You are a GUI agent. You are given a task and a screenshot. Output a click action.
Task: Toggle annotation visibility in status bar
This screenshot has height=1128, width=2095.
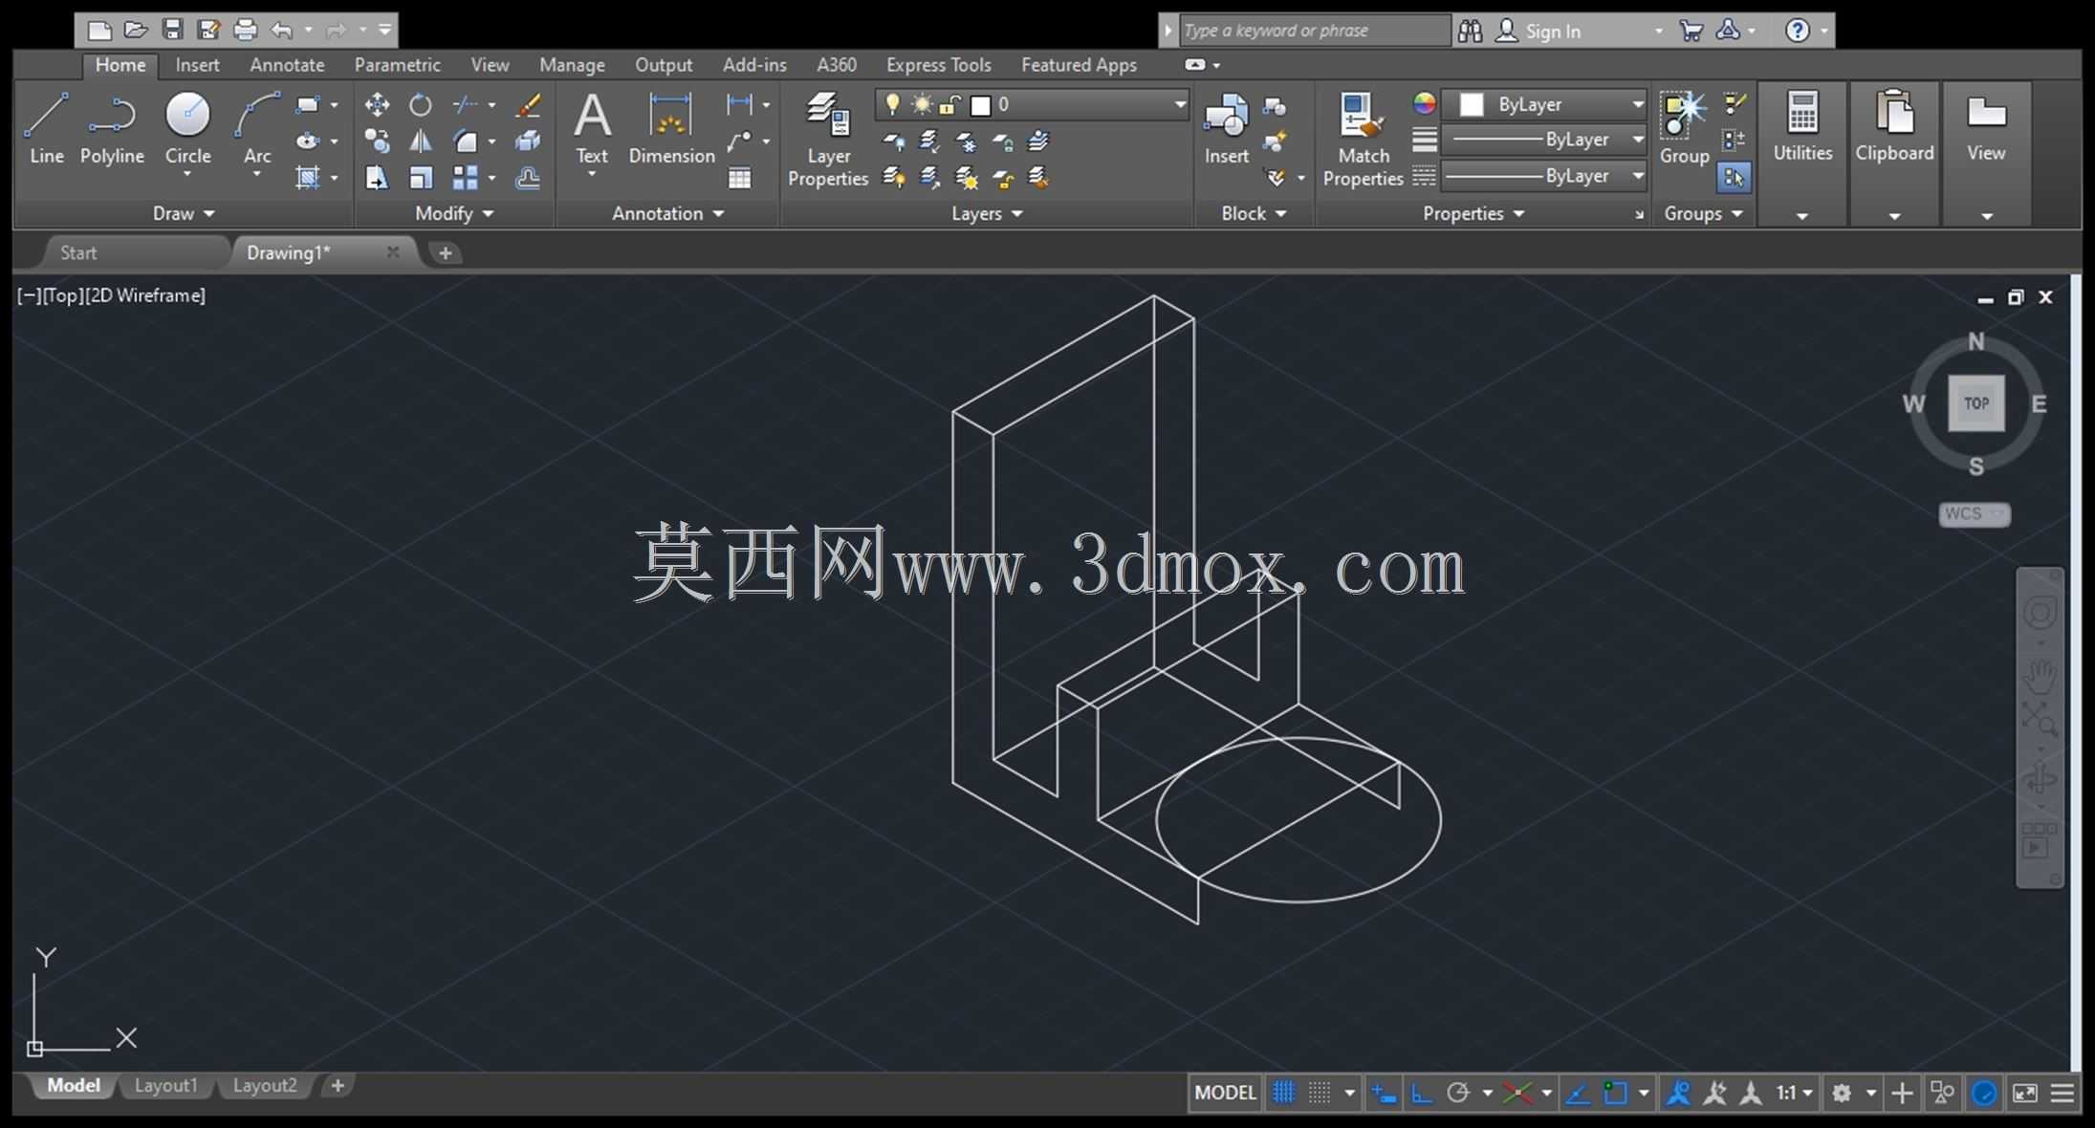coord(1678,1092)
